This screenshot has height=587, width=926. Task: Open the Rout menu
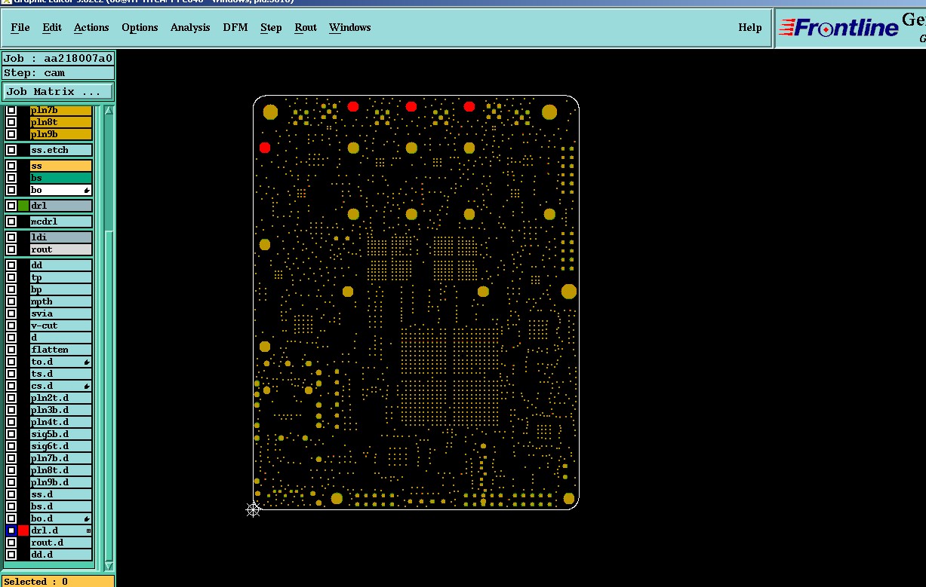(306, 27)
